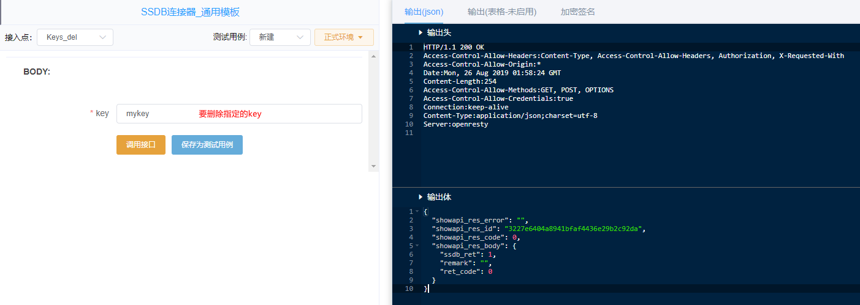Click the Access-Control-Allow-Origin:* line
Screen dimensions: 860x305
(x=482, y=64)
